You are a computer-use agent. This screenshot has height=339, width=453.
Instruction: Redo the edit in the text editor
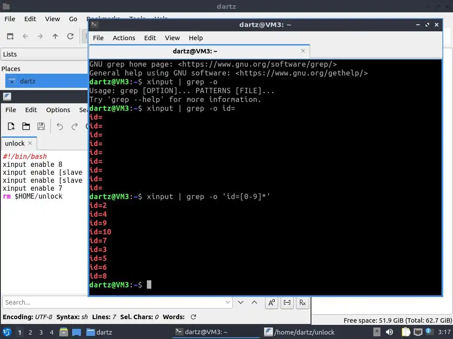[75, 126]
